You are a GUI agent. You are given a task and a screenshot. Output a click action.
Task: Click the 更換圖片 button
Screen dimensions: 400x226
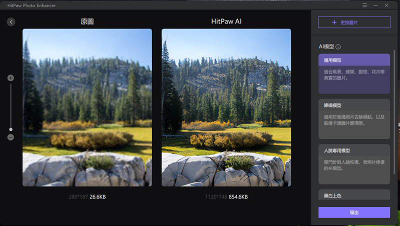pos(354,22)
